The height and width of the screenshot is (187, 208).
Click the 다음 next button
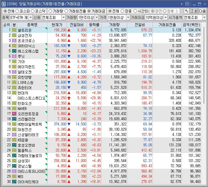(202, 11)
